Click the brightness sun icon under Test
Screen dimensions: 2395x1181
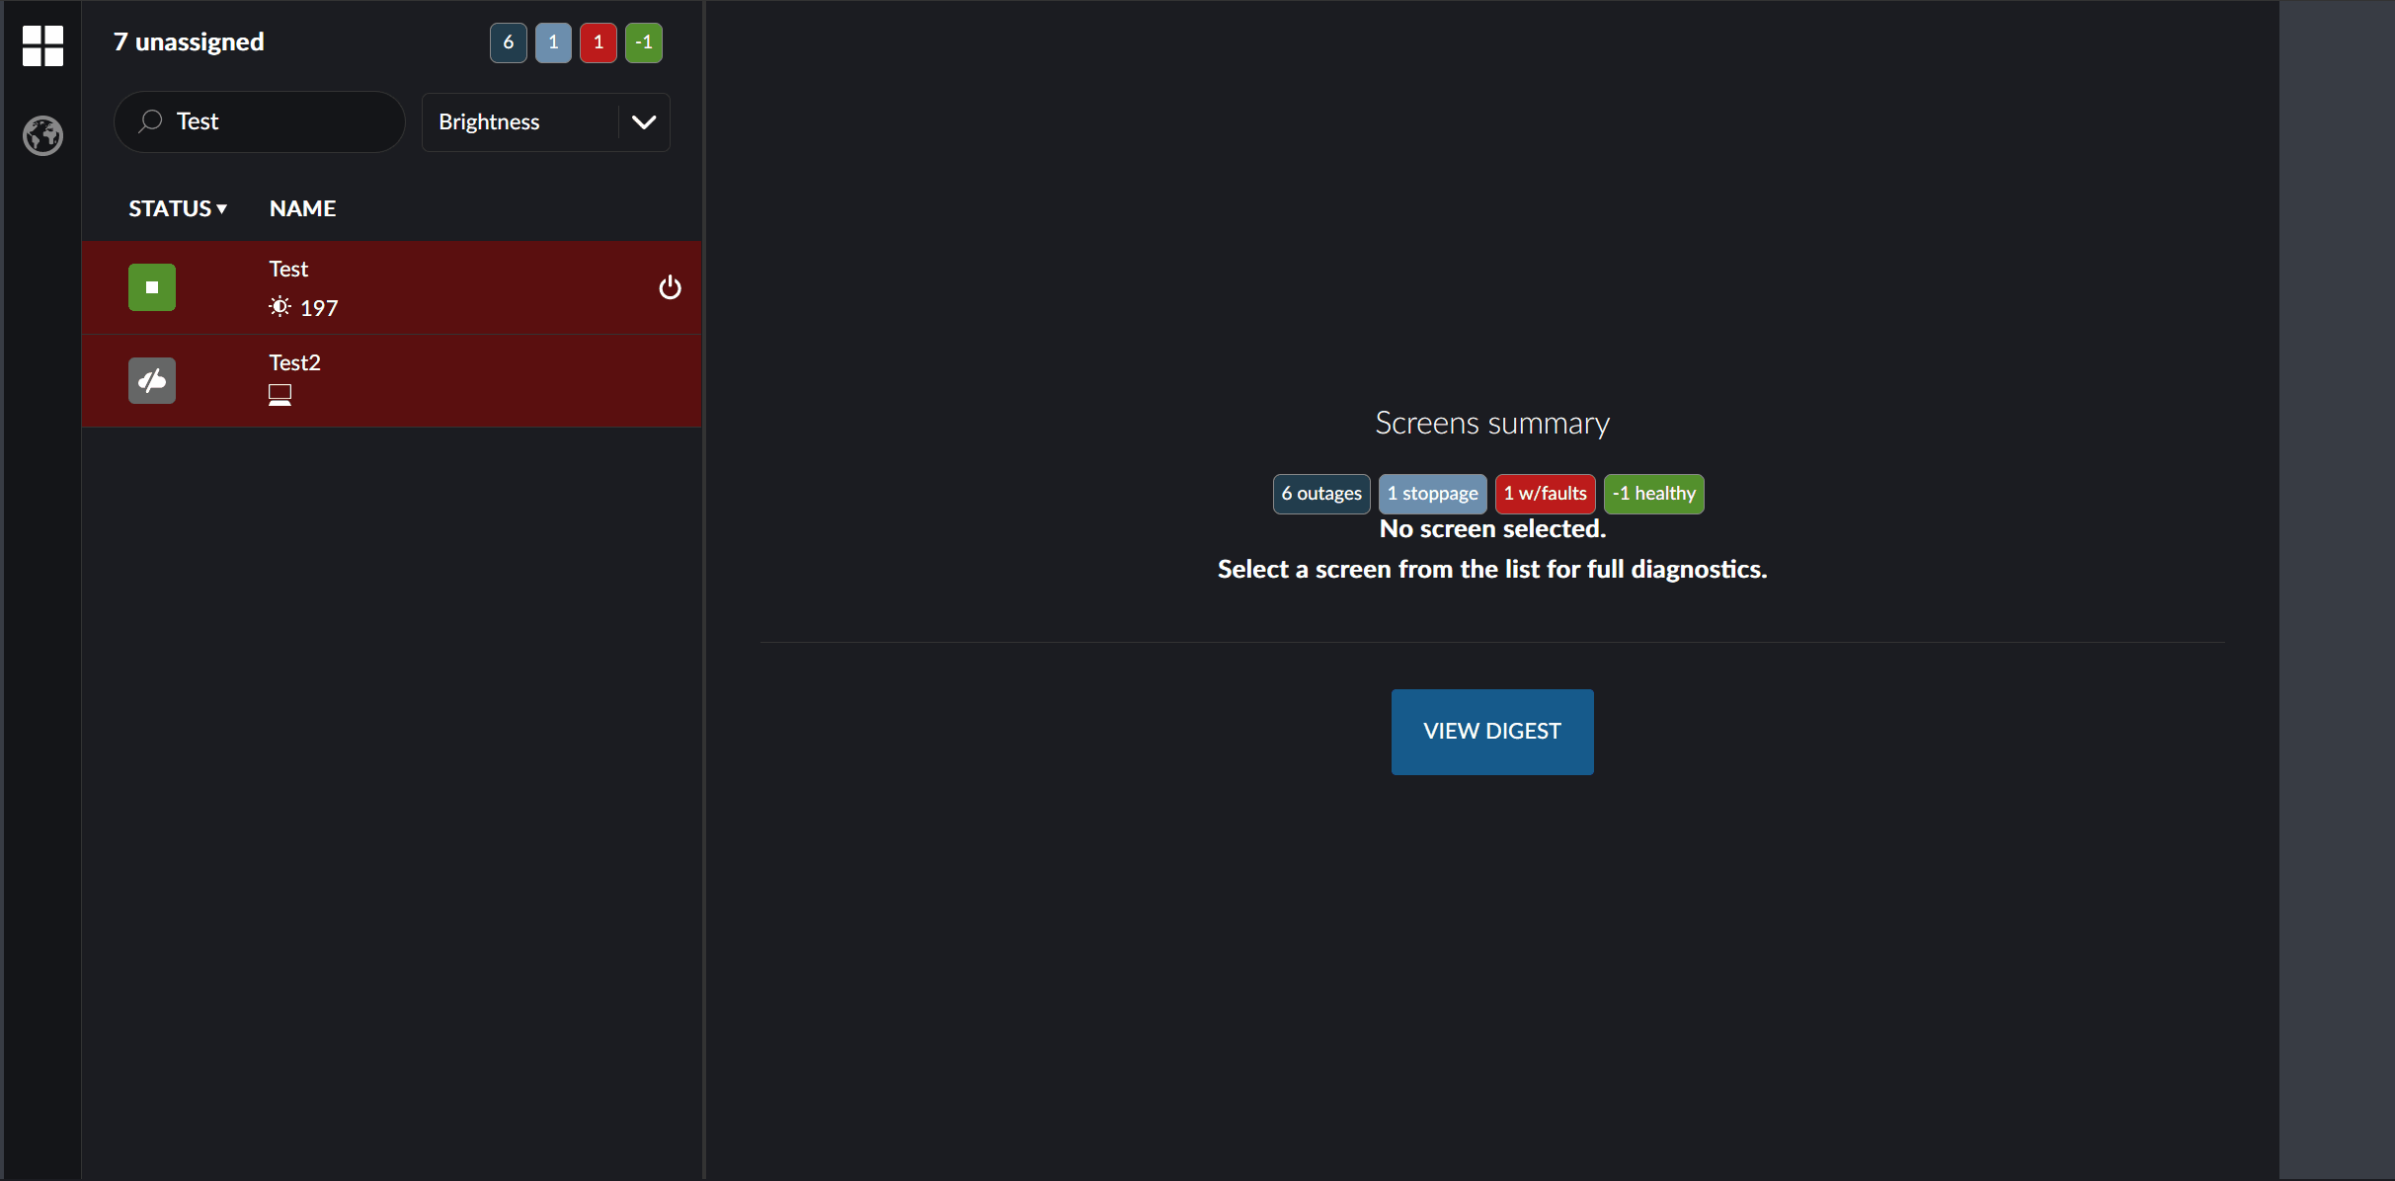tap(279, 307)
